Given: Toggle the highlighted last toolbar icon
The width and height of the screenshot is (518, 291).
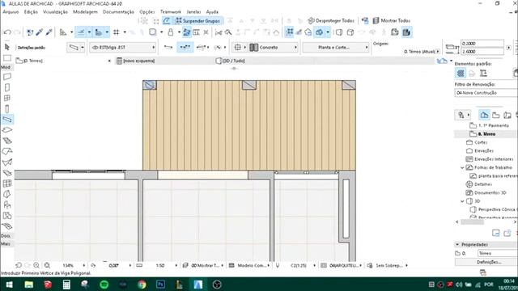Looking at the screenshot, I should (x=406, y=32).
